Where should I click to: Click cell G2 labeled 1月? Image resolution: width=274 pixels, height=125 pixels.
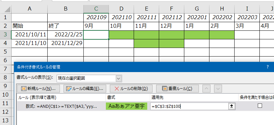coord(197,26)
